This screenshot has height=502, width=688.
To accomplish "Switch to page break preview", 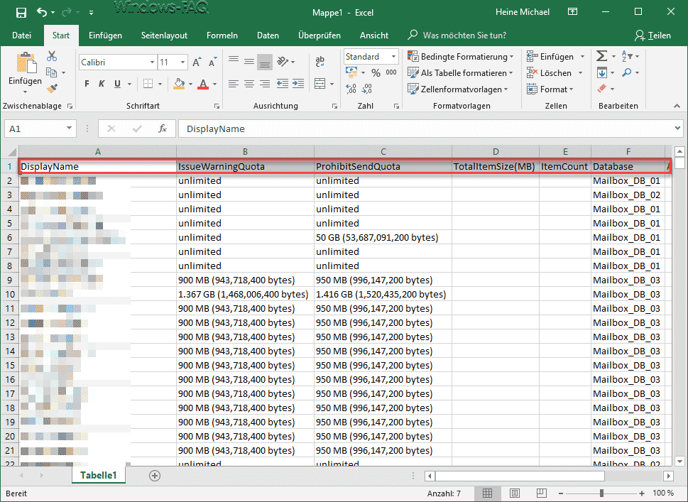I will tap(542, 493).
